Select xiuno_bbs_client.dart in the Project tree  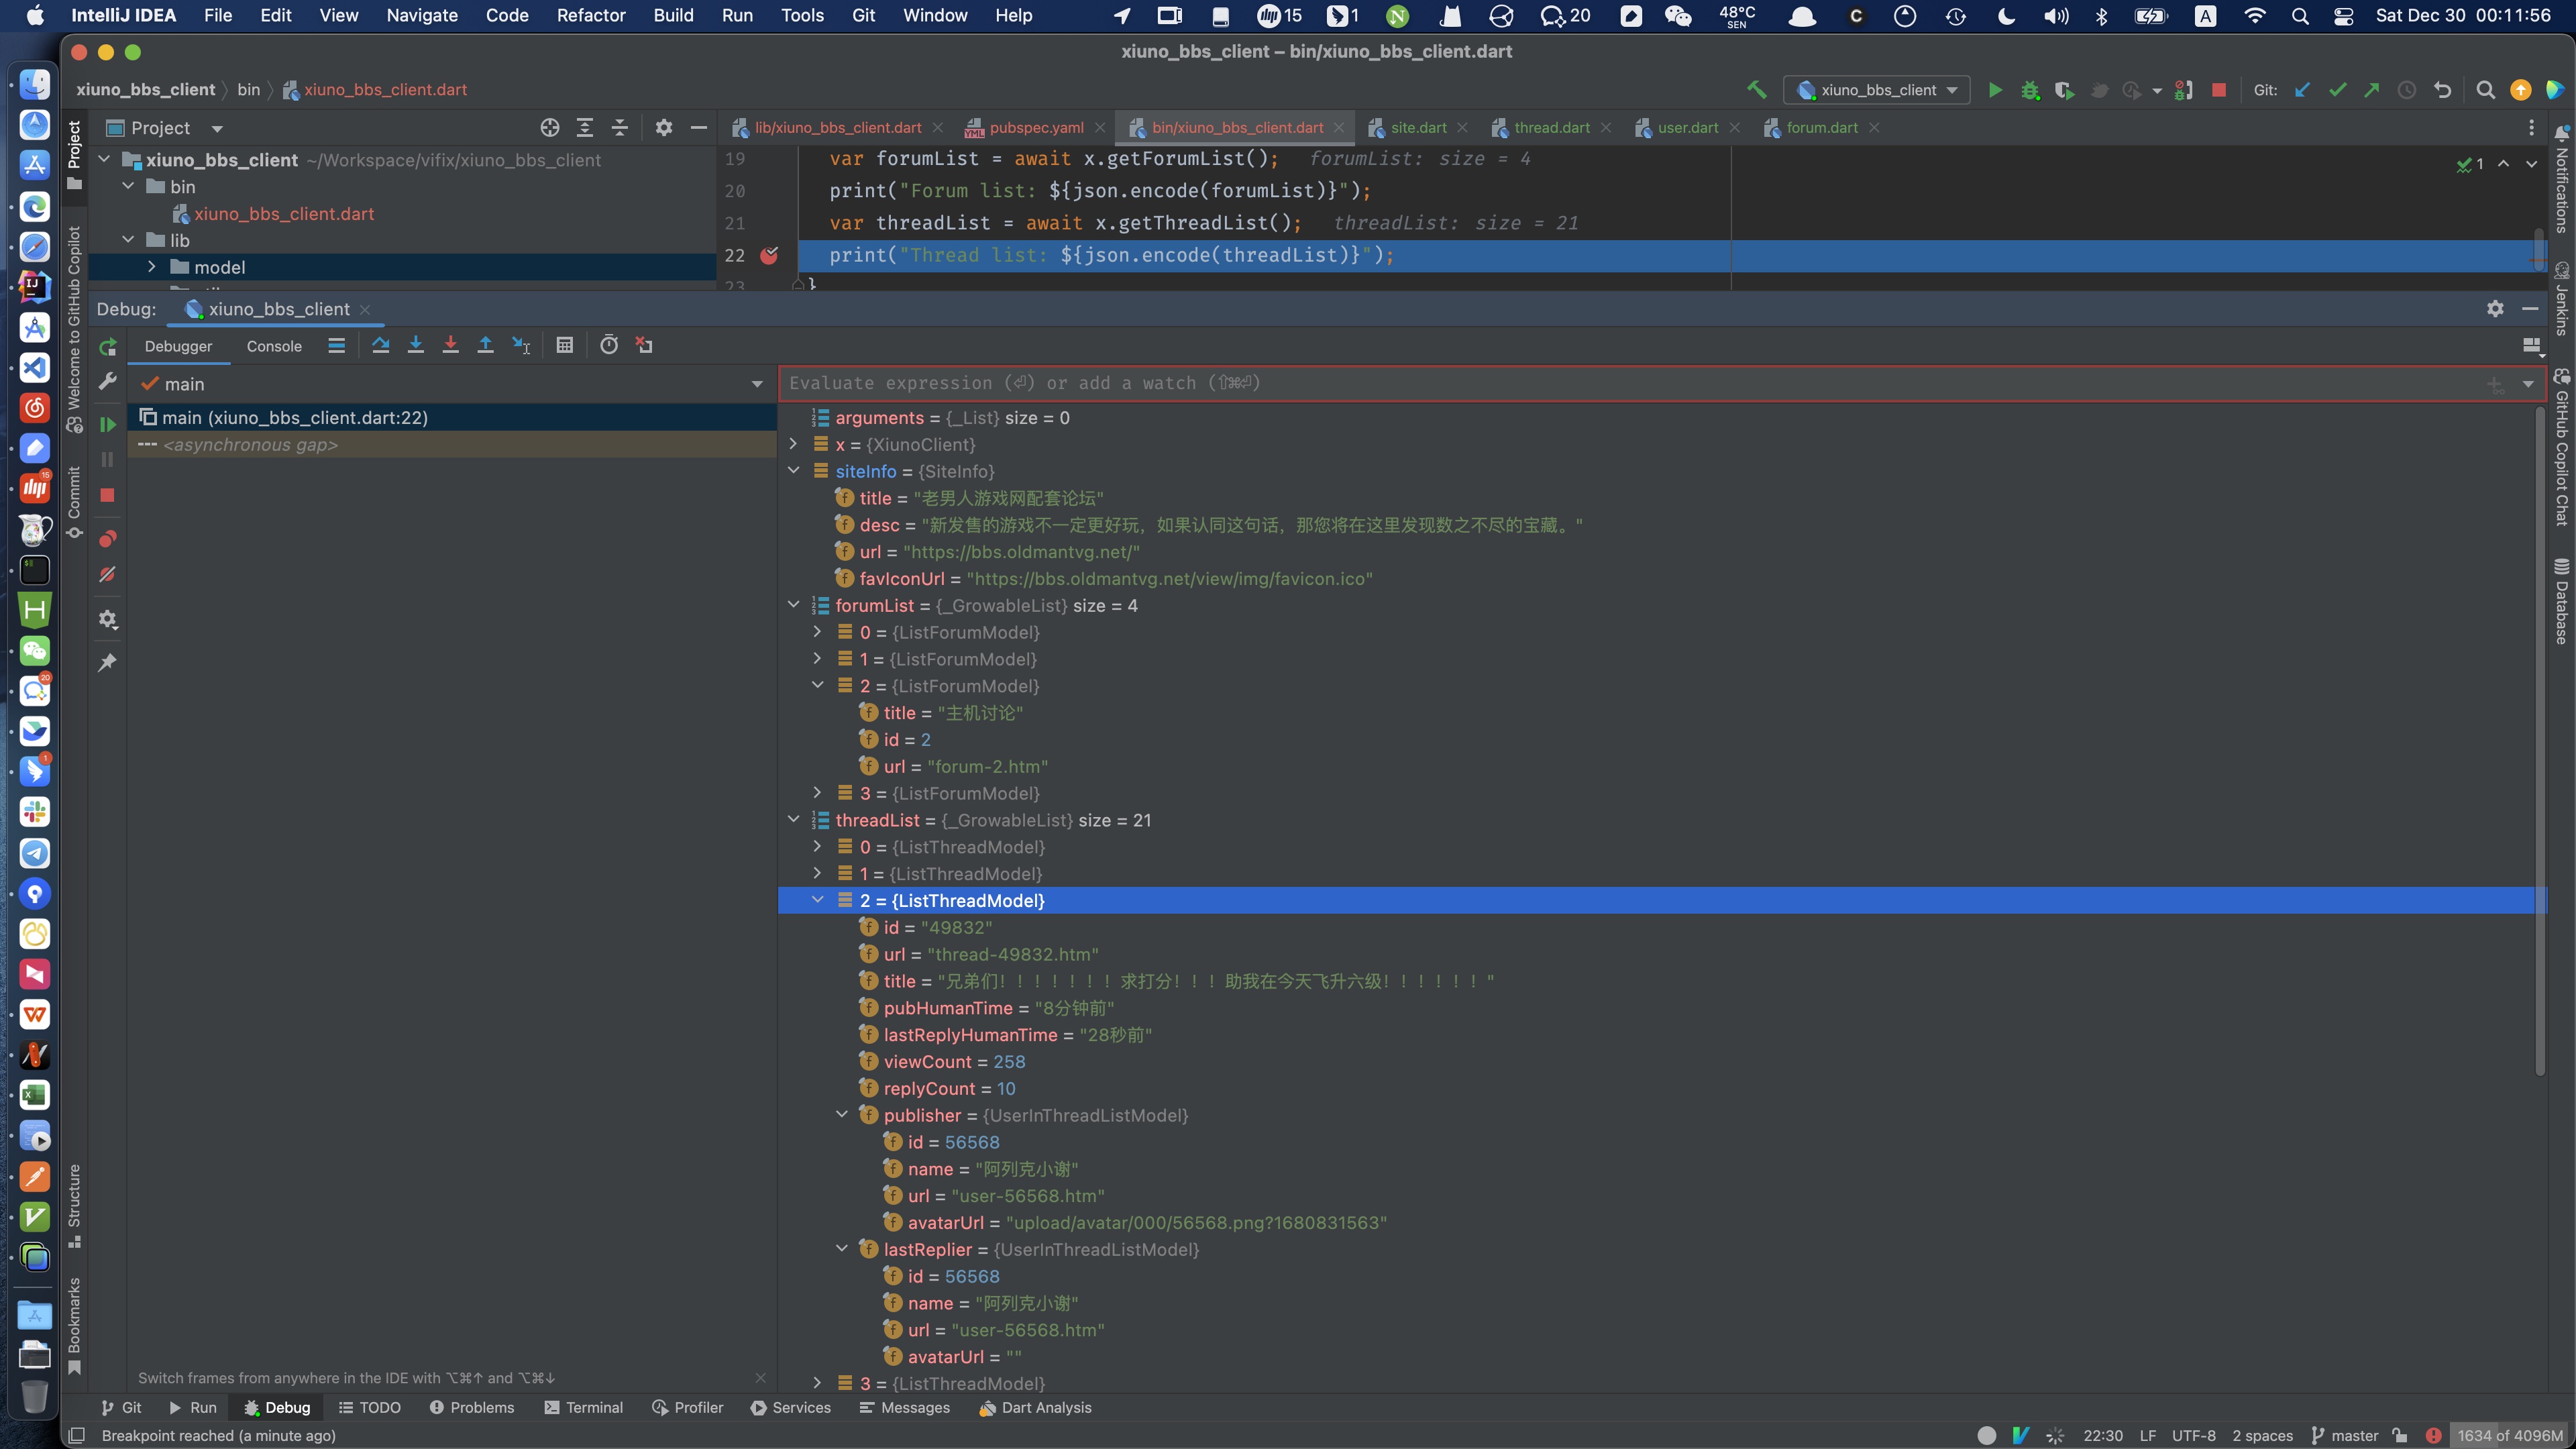(x=284, y=214)
